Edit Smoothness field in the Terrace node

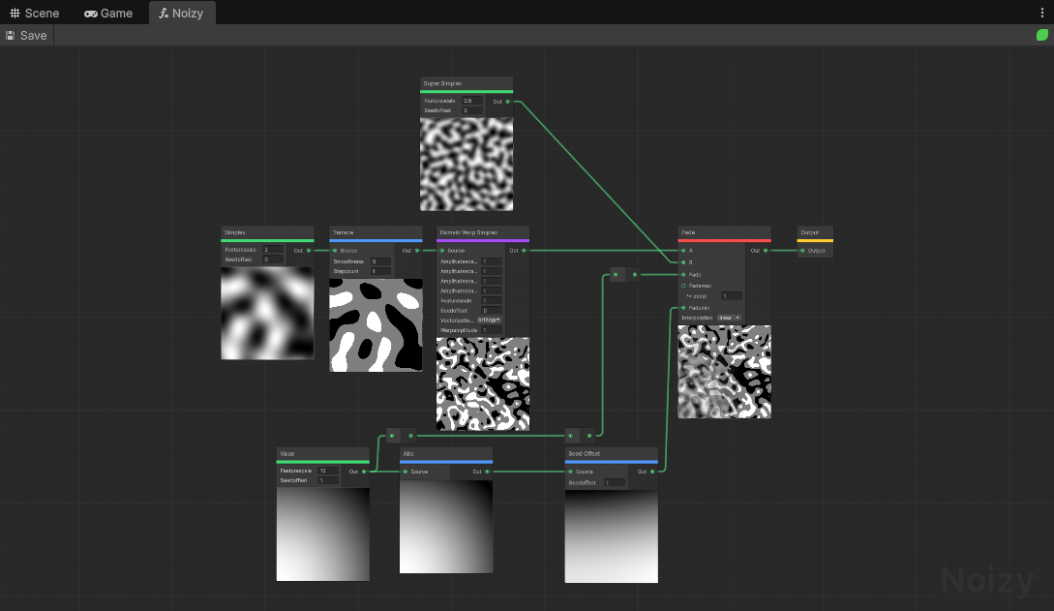(380, 261)
